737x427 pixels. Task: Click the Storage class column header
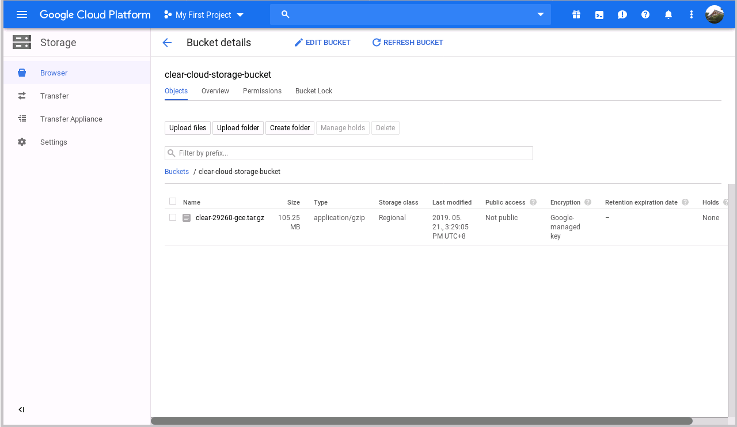[398, 202]
